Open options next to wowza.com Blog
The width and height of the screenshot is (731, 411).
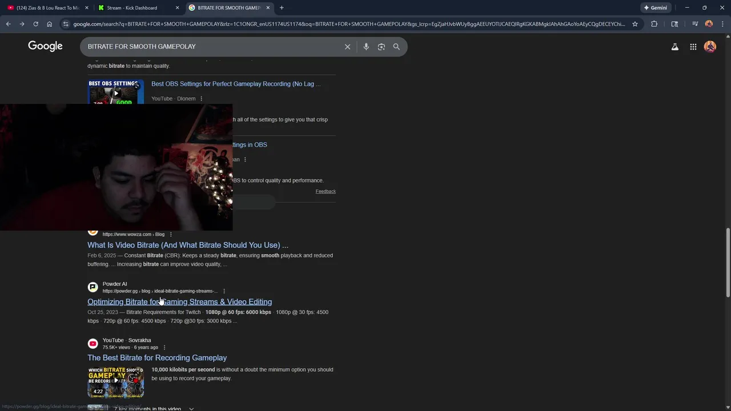pyautogui.click(x=170, y=235)
